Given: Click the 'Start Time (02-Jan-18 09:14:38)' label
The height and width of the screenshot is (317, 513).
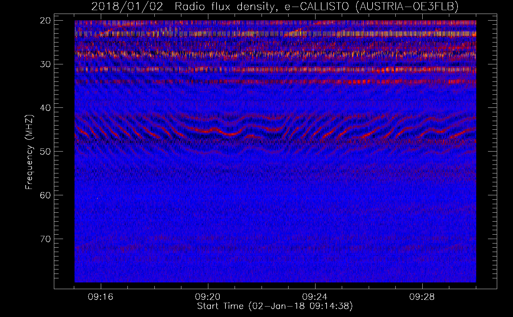Looking at the screenshot, I should [275, 306].
